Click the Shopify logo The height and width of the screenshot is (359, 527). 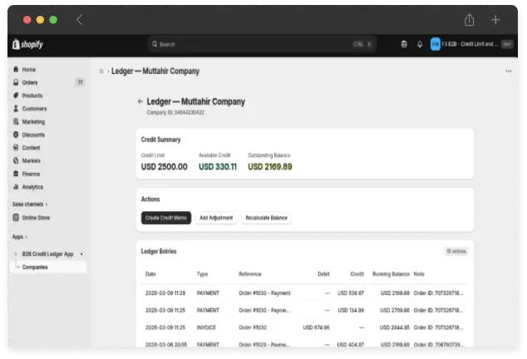pos(27,44)
